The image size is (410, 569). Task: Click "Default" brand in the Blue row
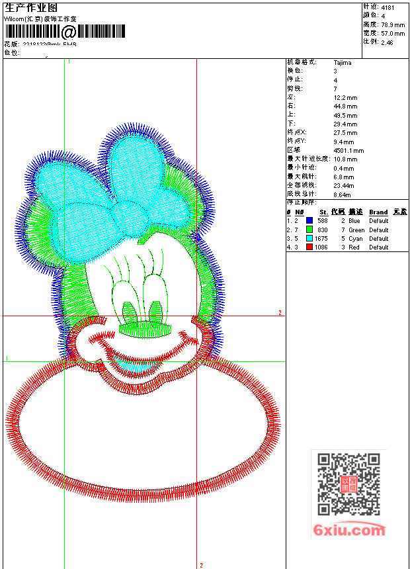tap(379, 220)
